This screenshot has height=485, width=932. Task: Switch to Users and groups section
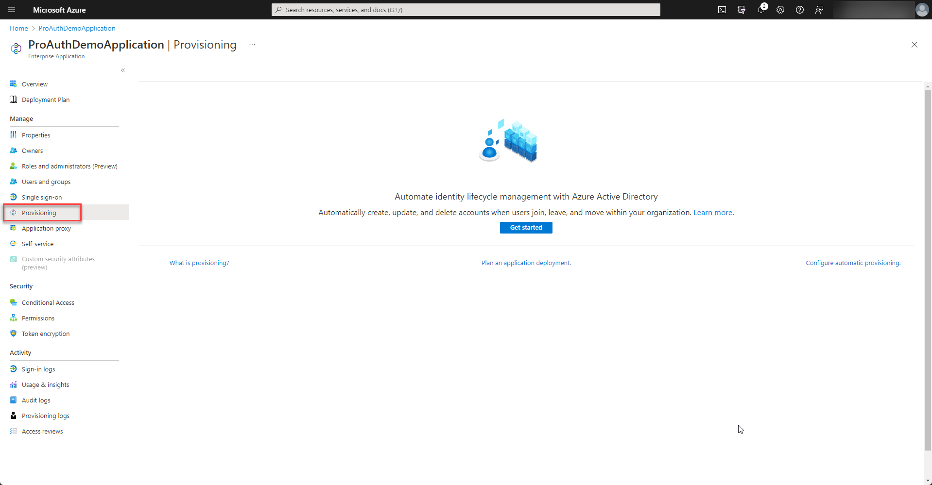coord(46,182)
